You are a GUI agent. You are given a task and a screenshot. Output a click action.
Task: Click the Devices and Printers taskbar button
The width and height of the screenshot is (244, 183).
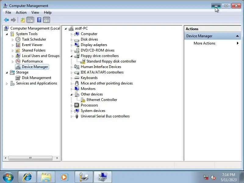pyautogui.click(x=84, y=177)
